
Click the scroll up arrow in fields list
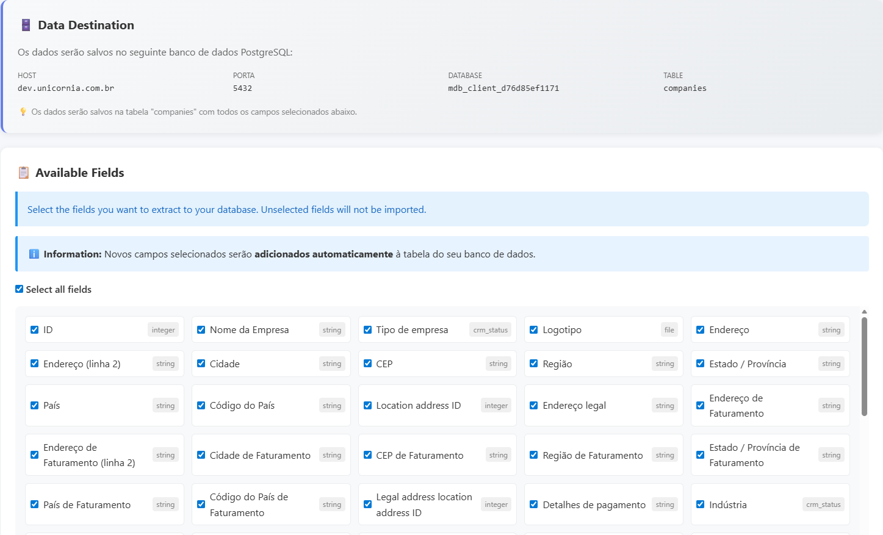coord(864,312)
